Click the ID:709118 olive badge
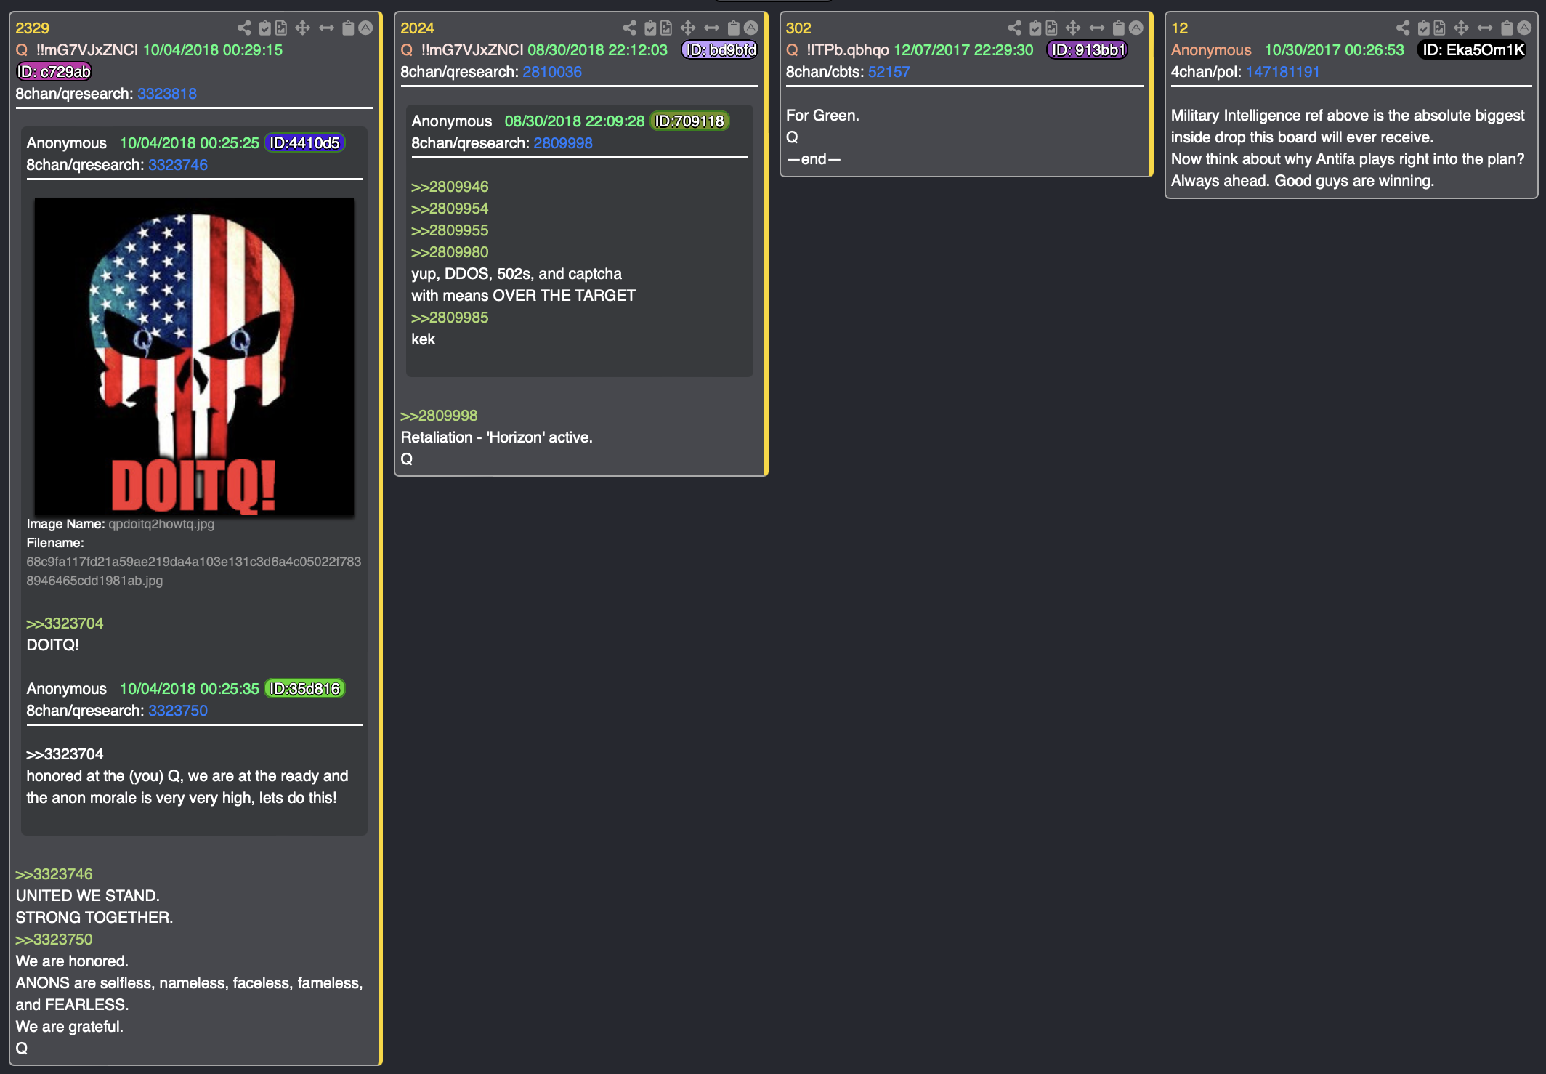1546x1074 pixels. (x=689, y=121)
